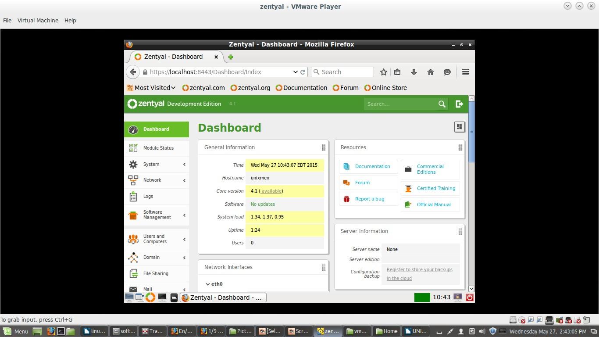
Task: Open the host Menu button
Action: pos(16,331)
